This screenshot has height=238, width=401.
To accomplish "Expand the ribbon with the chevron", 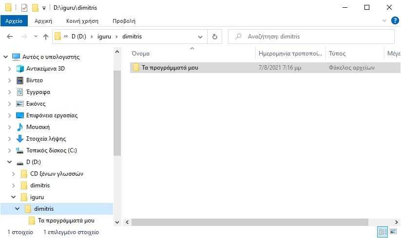I will pyautogui.click(x=384, y=20).
